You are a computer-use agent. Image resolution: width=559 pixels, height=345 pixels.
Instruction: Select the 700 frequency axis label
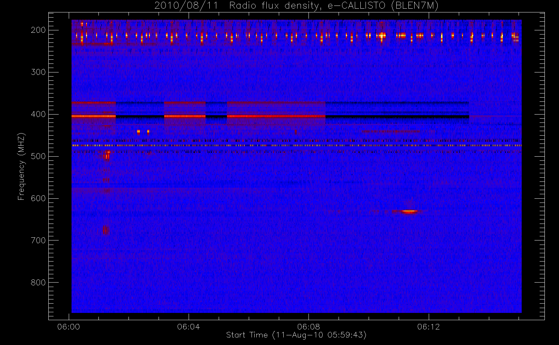click(38, 240)
